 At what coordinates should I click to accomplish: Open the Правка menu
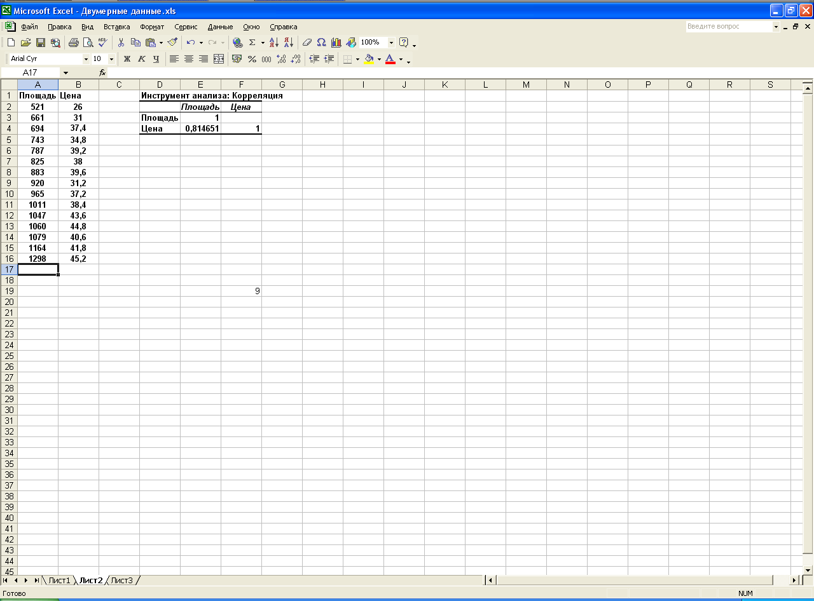59,27
